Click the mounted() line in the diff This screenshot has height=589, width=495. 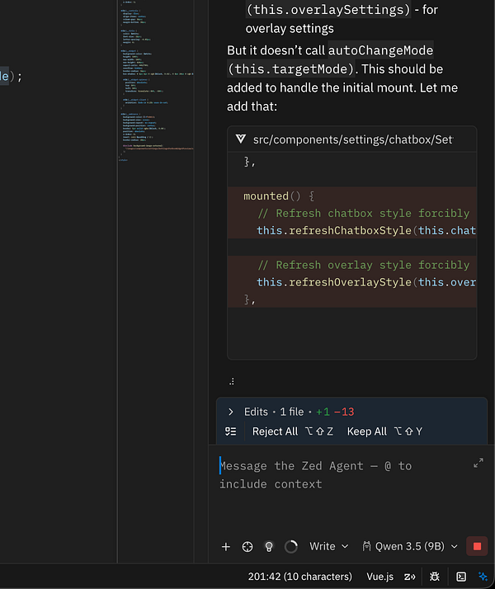point(279,196)
